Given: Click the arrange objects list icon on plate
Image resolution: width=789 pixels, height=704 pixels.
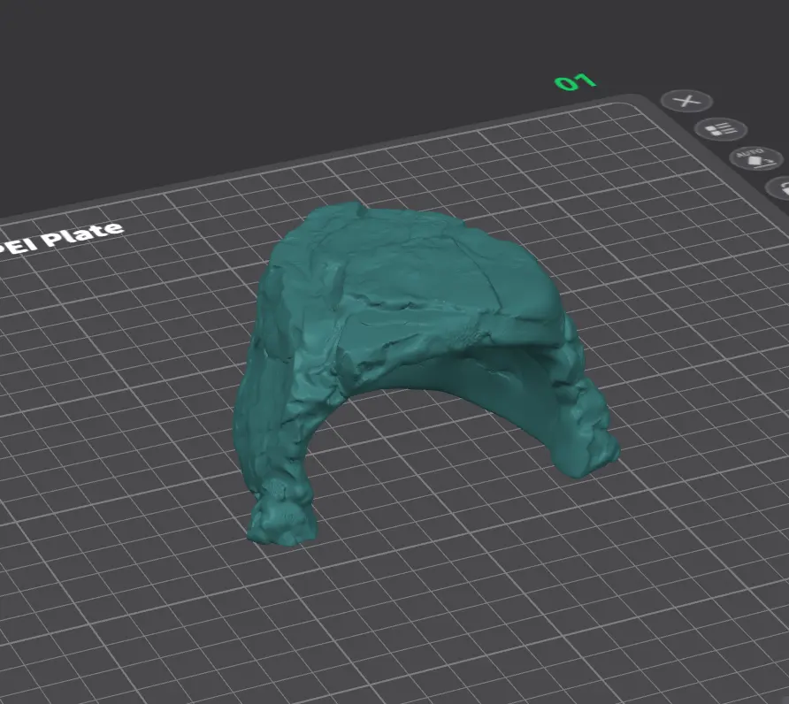Looking at the screenshot, I should tap(721, 129).
